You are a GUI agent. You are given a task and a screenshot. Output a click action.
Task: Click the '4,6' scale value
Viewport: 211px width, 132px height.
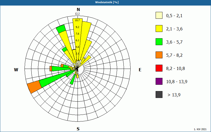pos(77,47)
